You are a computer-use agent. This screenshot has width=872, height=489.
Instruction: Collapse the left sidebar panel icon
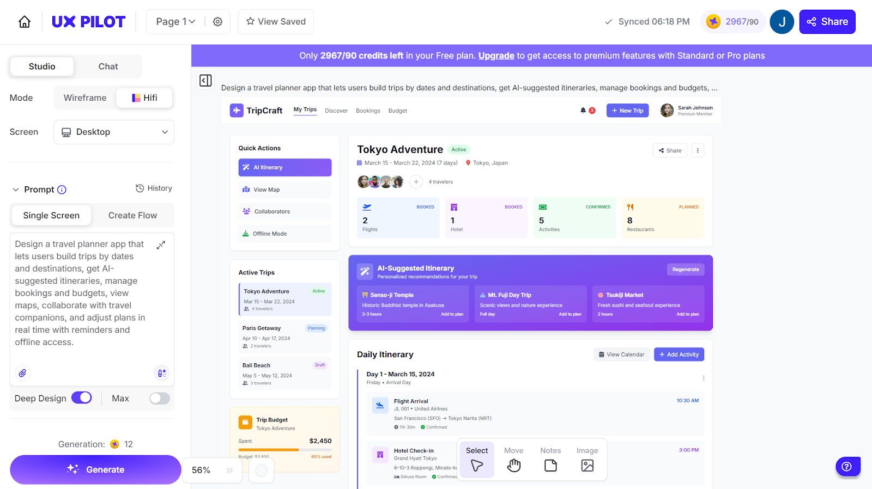(x=205, y=81)
